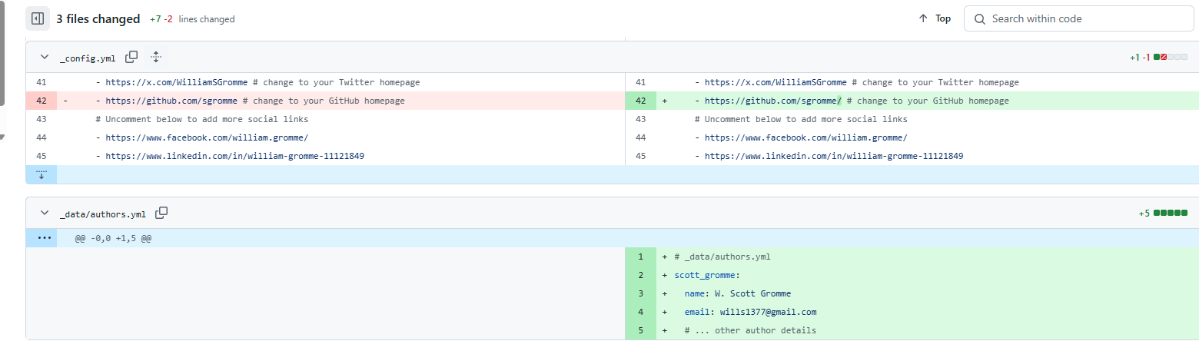Copy the _config.yml file path
The height and width of the screenshot is (351, 1199).
(x=131, y=57)
